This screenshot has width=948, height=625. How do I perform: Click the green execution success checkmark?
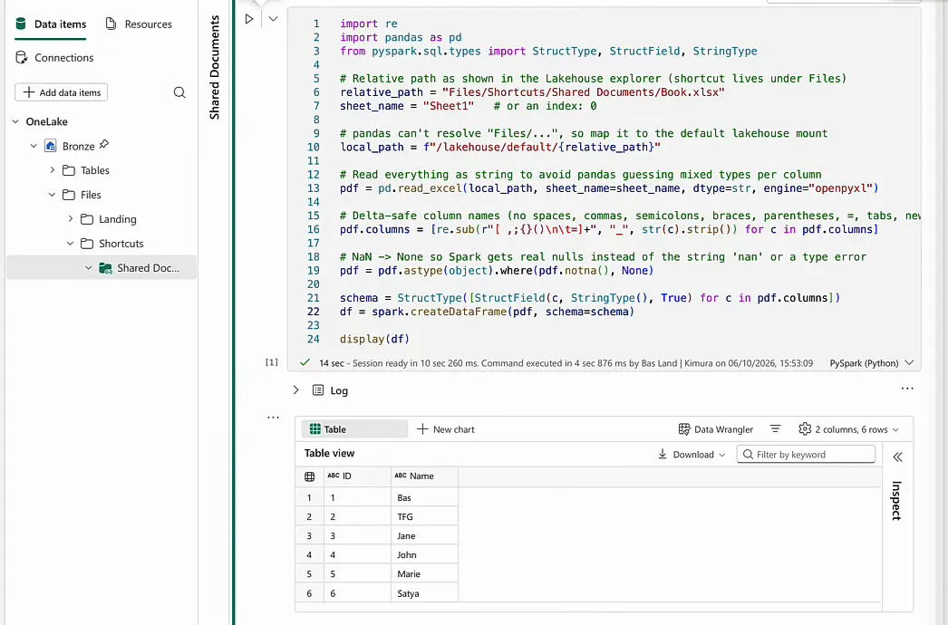click(305, 362)
